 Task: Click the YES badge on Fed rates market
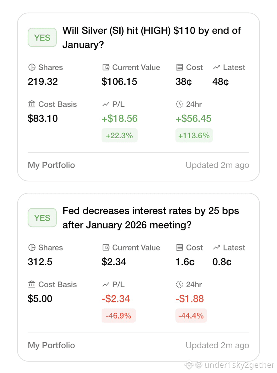coord(42,218)
